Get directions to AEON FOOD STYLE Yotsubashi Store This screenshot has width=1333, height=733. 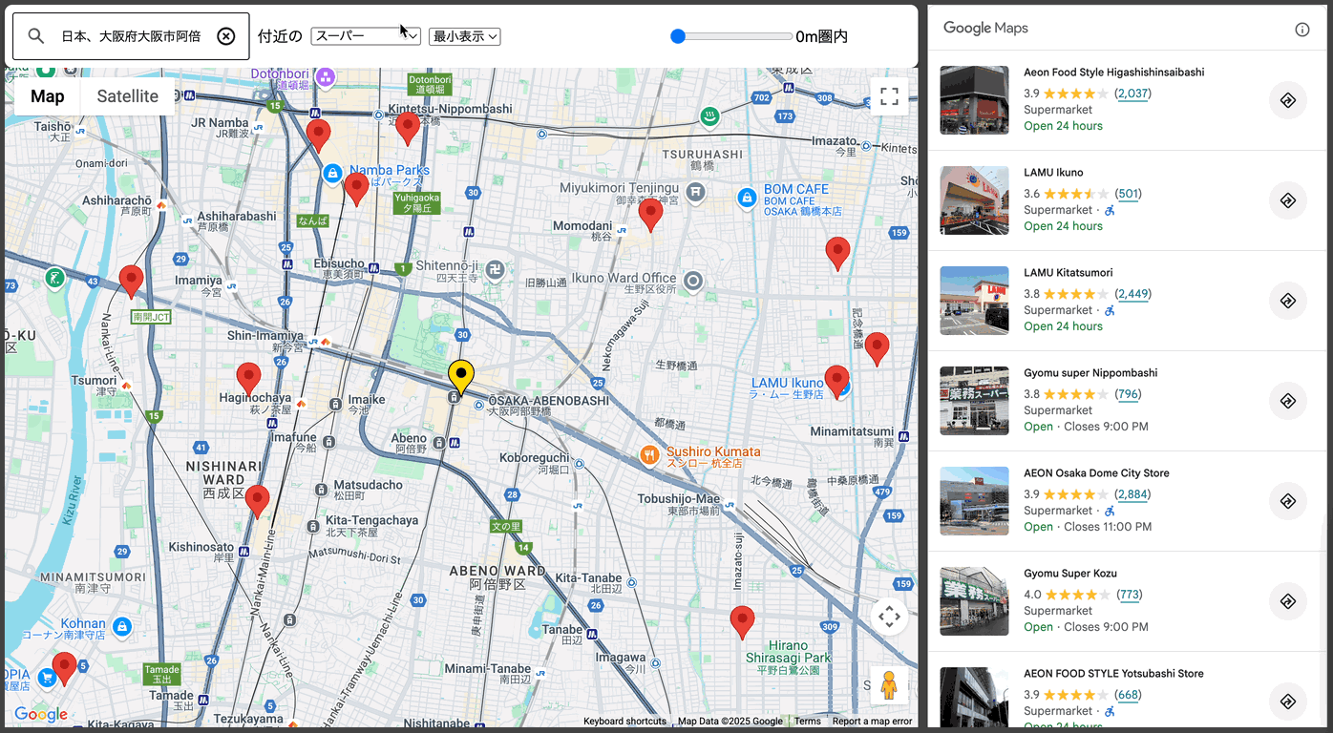1287,702
